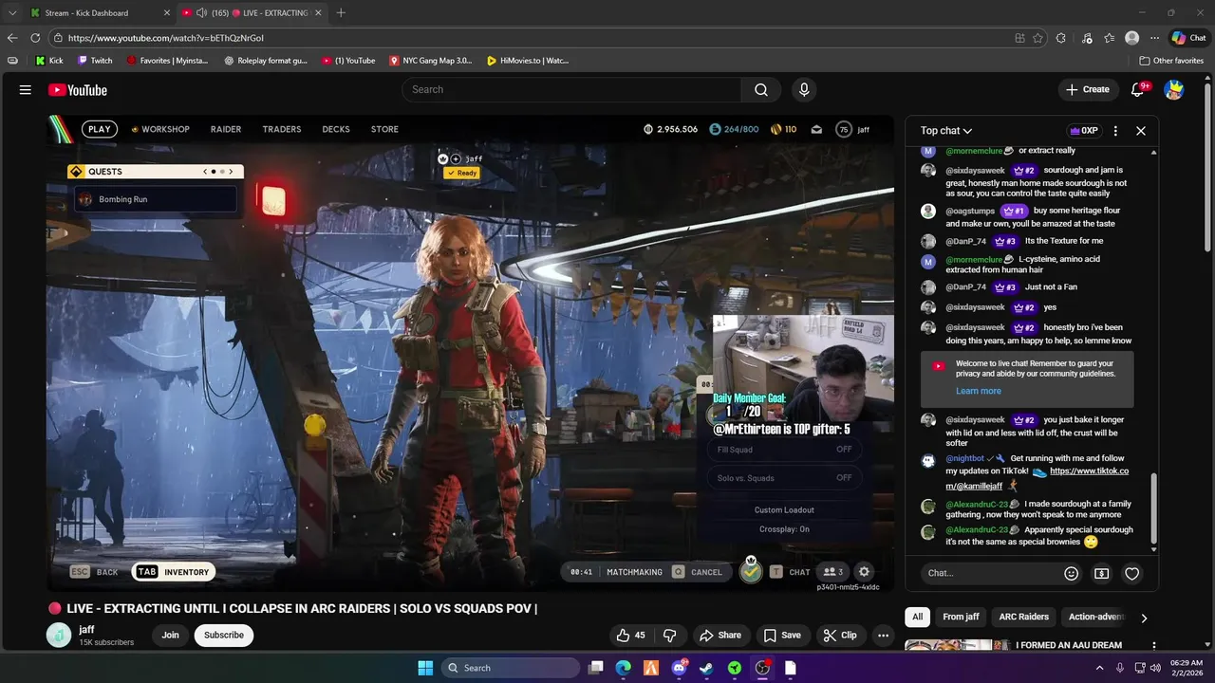Dislike the video with thumbs down
Screen dimensions: 1215x683
coord(669,636)
